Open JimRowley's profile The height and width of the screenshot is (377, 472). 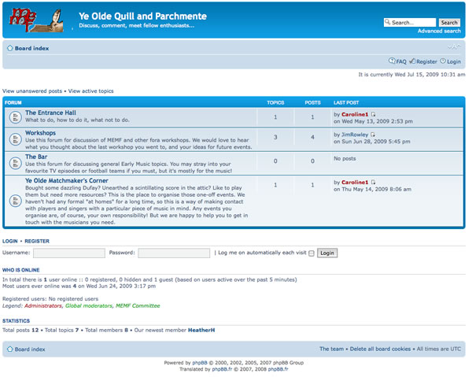355,135
